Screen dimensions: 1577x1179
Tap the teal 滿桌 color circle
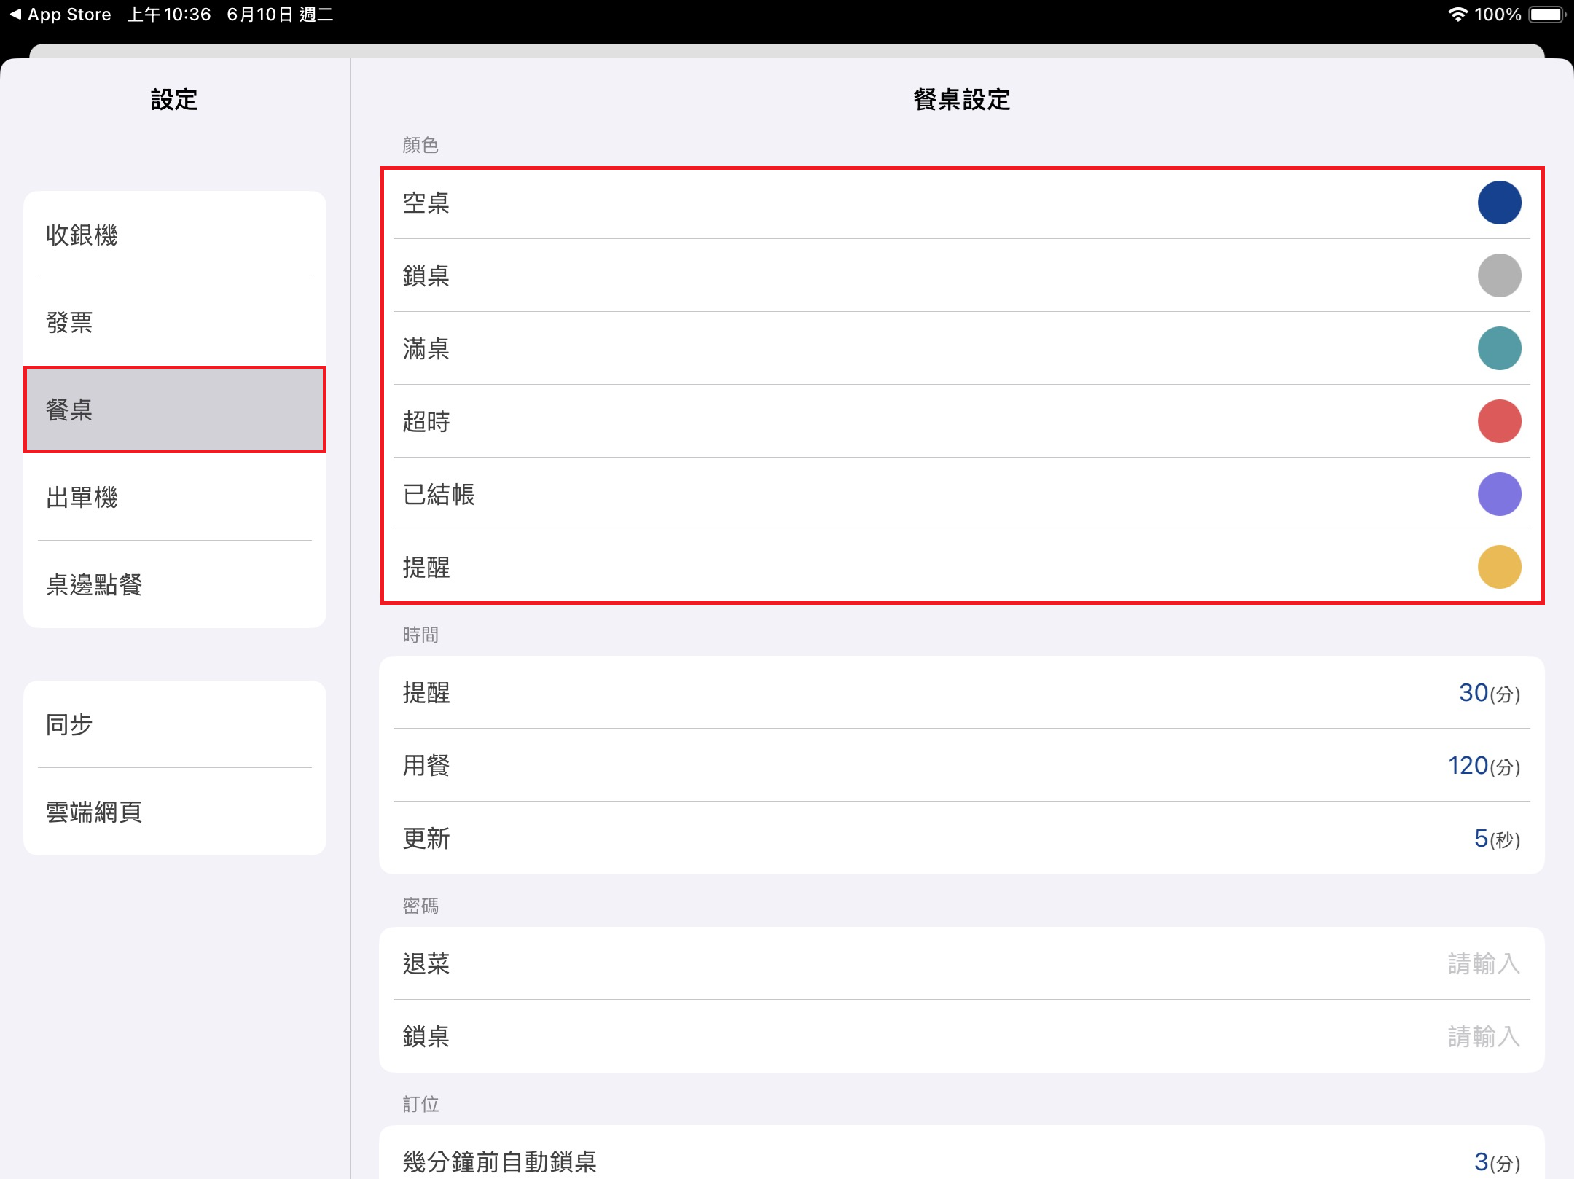pyautogui.click(x=1498, y=348)
